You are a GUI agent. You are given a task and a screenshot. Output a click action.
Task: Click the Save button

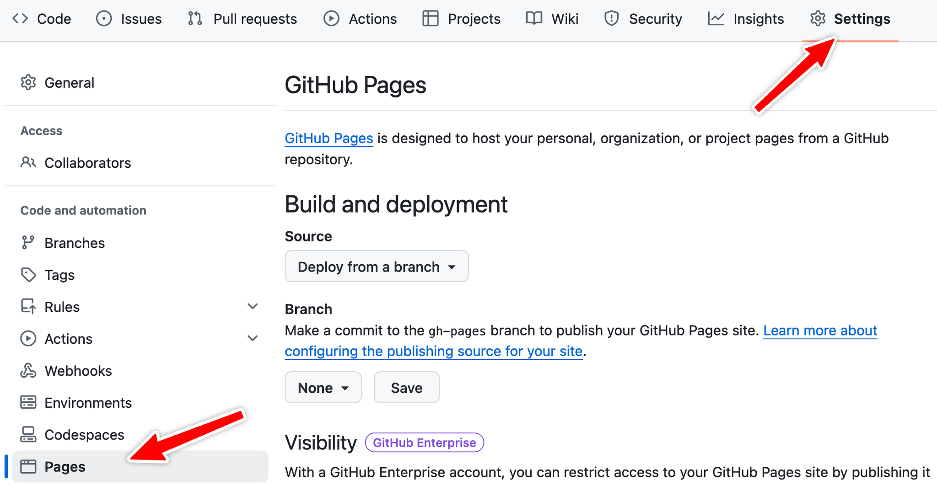coord(407,388)
